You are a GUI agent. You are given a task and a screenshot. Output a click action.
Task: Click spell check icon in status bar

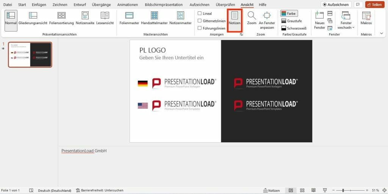coord(31,190)
